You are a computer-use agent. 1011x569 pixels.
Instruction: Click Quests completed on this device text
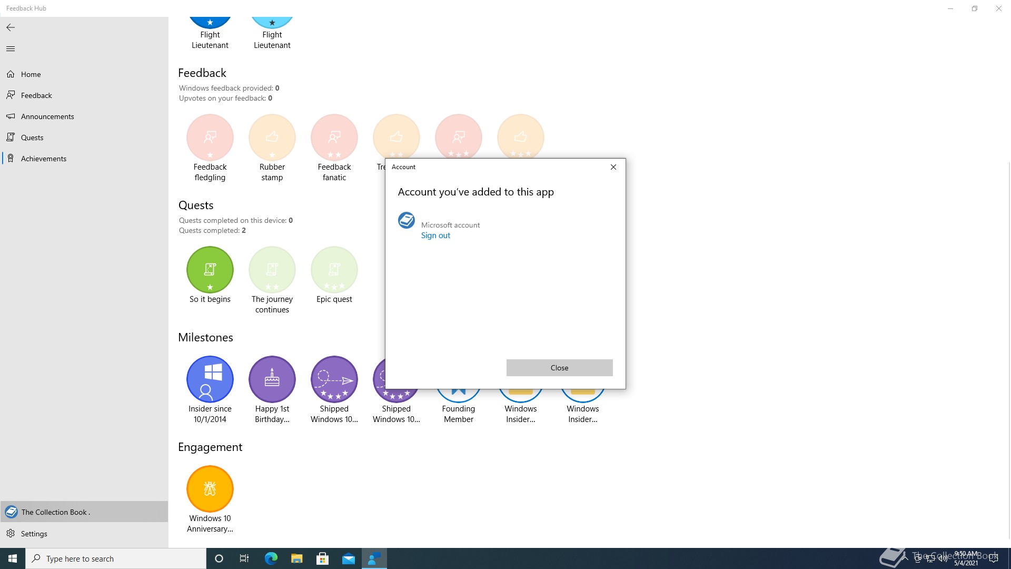coord(235,220)
